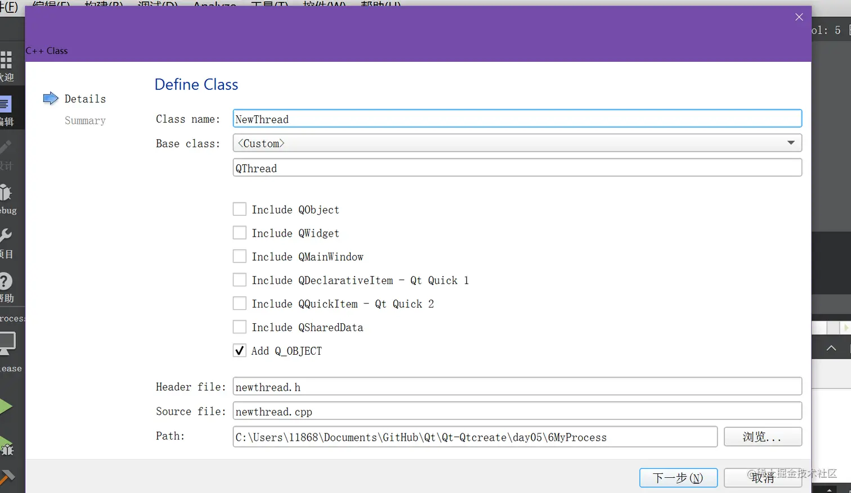The width and height of the screenshot is (851, 493).
Task: Click the Build hammer icon
Action: [7, 477]
